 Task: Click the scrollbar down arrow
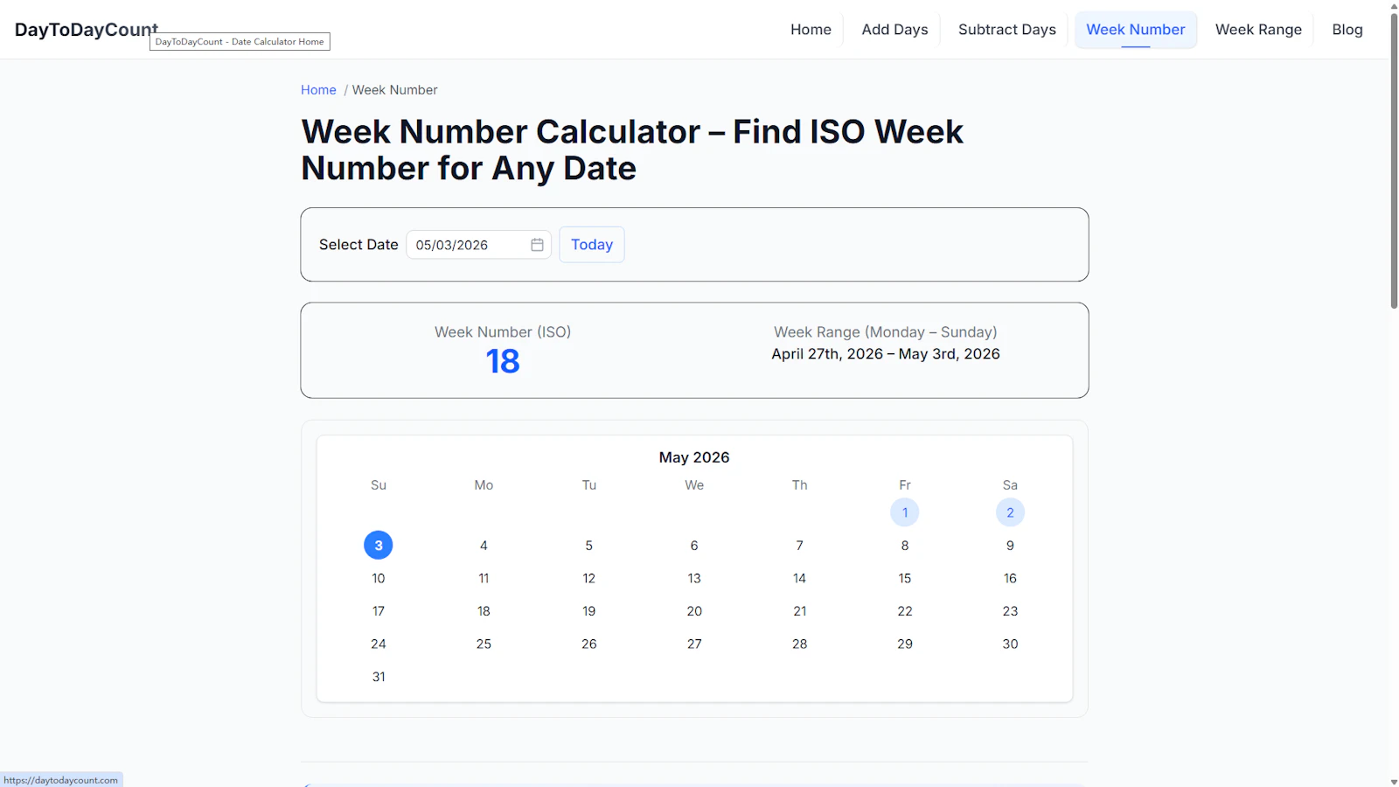point(1394,782)
